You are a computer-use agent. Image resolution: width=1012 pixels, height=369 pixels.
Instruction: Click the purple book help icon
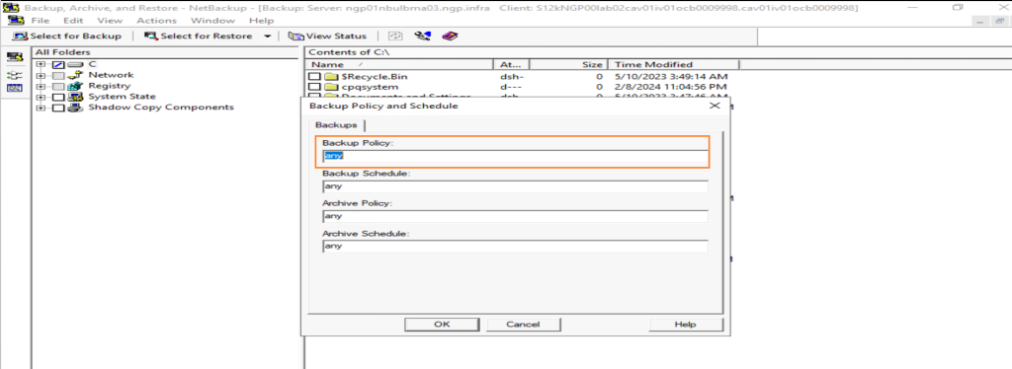point(450,37)
